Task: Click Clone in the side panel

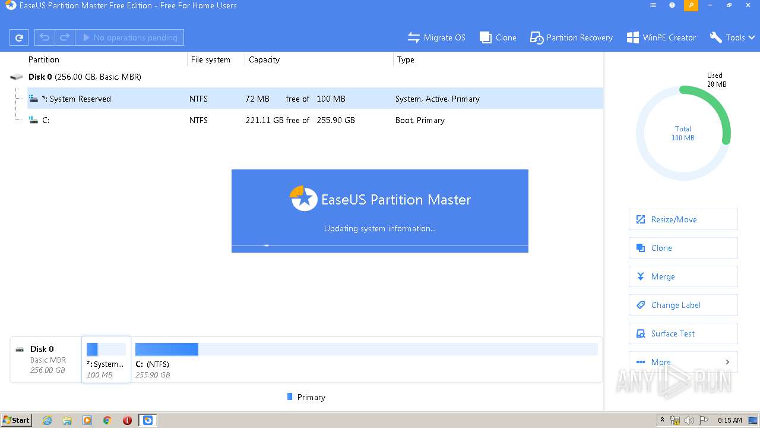Action: point(683,248)
